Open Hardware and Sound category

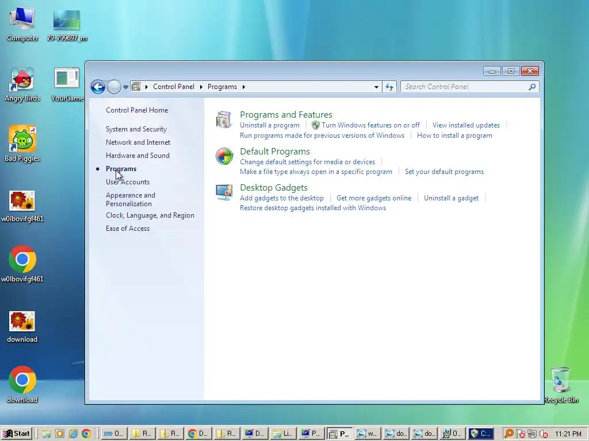coord(137,155)
